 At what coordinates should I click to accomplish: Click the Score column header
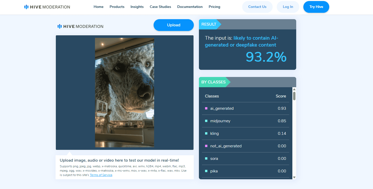point(281,96)
